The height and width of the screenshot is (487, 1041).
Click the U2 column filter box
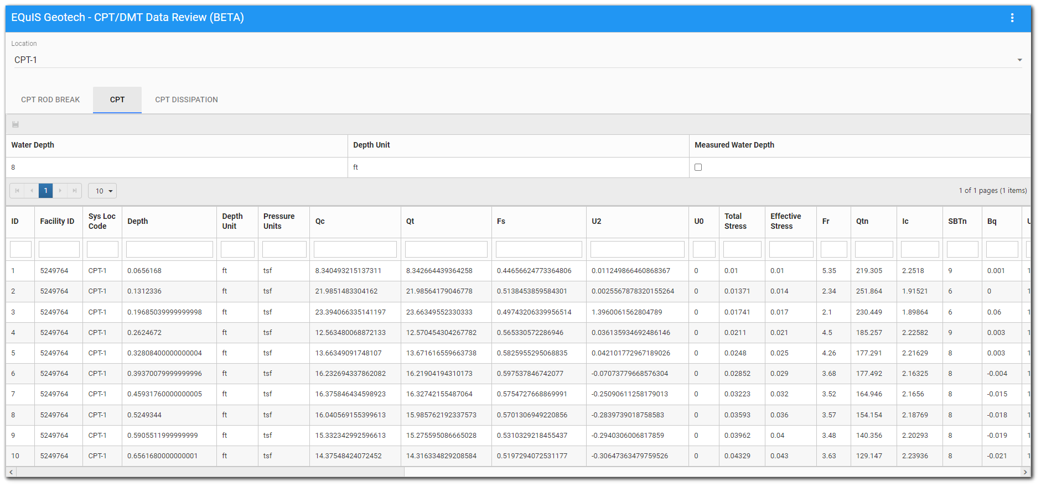(x=637, y=249)
